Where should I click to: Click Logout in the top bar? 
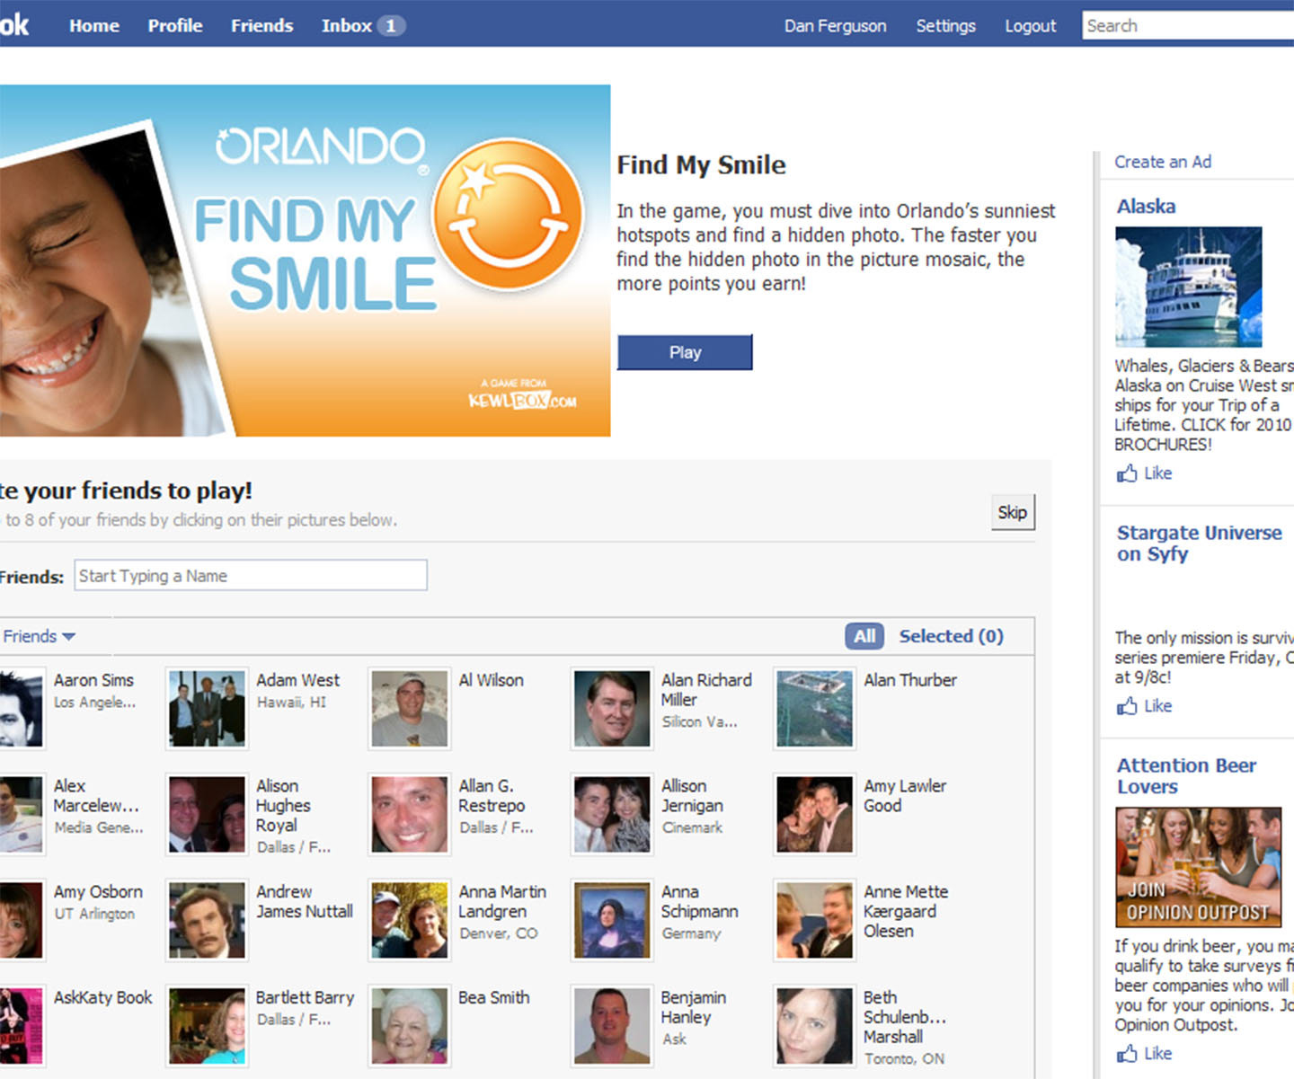click(x=1031, y=26)
